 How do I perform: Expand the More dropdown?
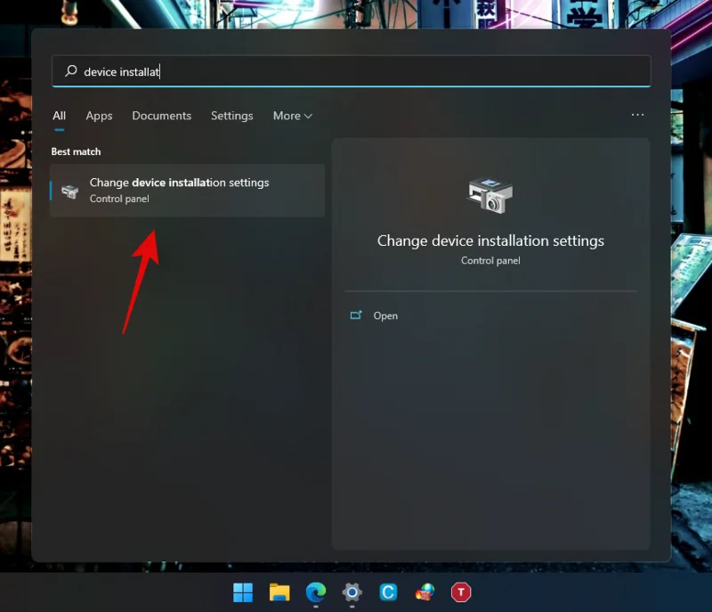[x=293, y=116]
